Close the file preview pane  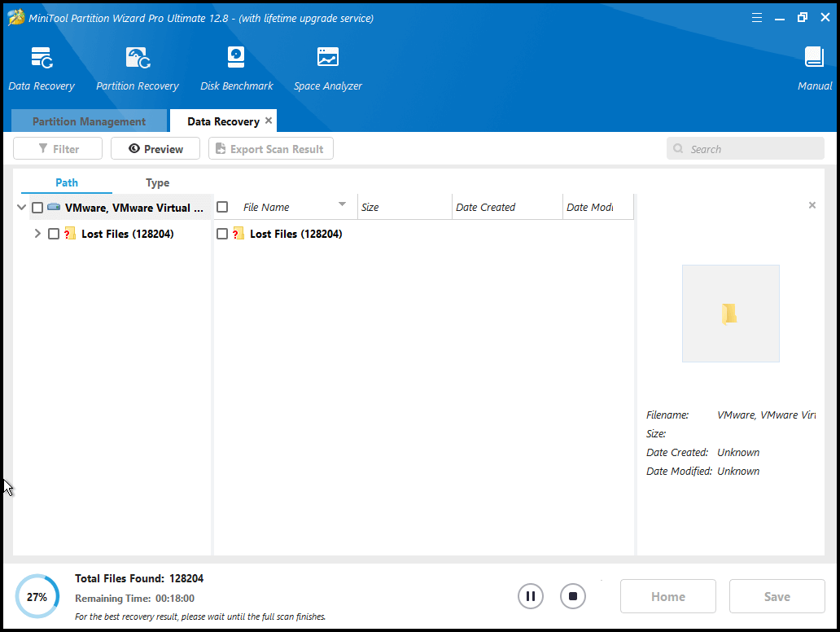pyautogui.click(x=812, y=205)
